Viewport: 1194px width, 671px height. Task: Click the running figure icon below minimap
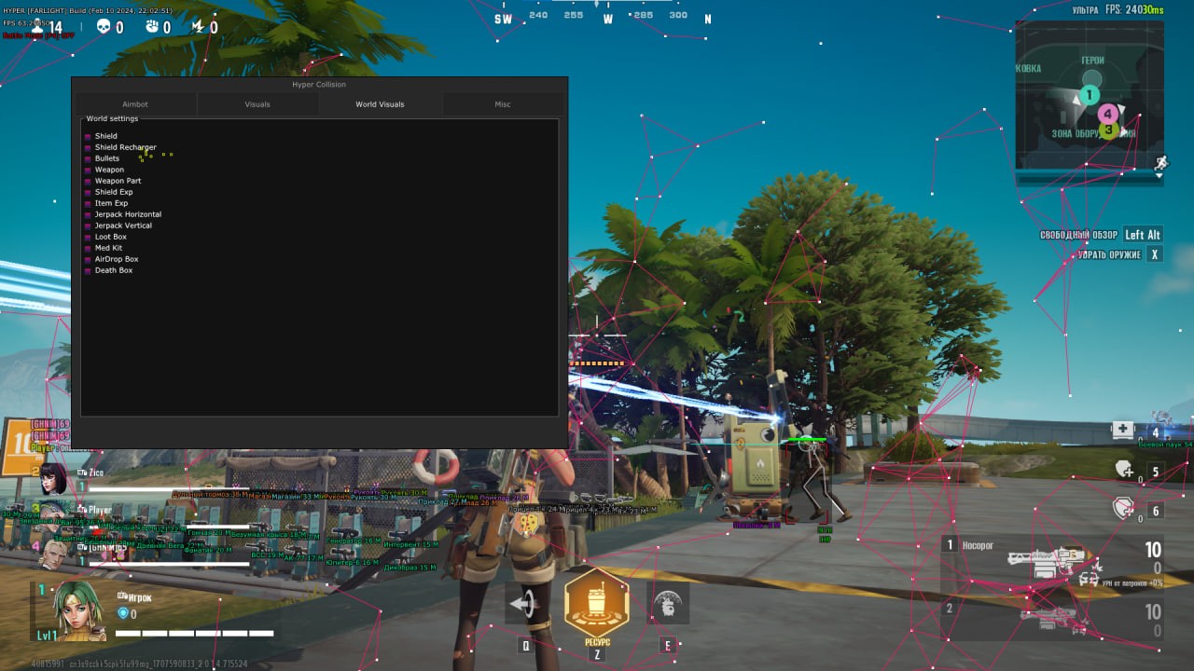pos(1160,162)
